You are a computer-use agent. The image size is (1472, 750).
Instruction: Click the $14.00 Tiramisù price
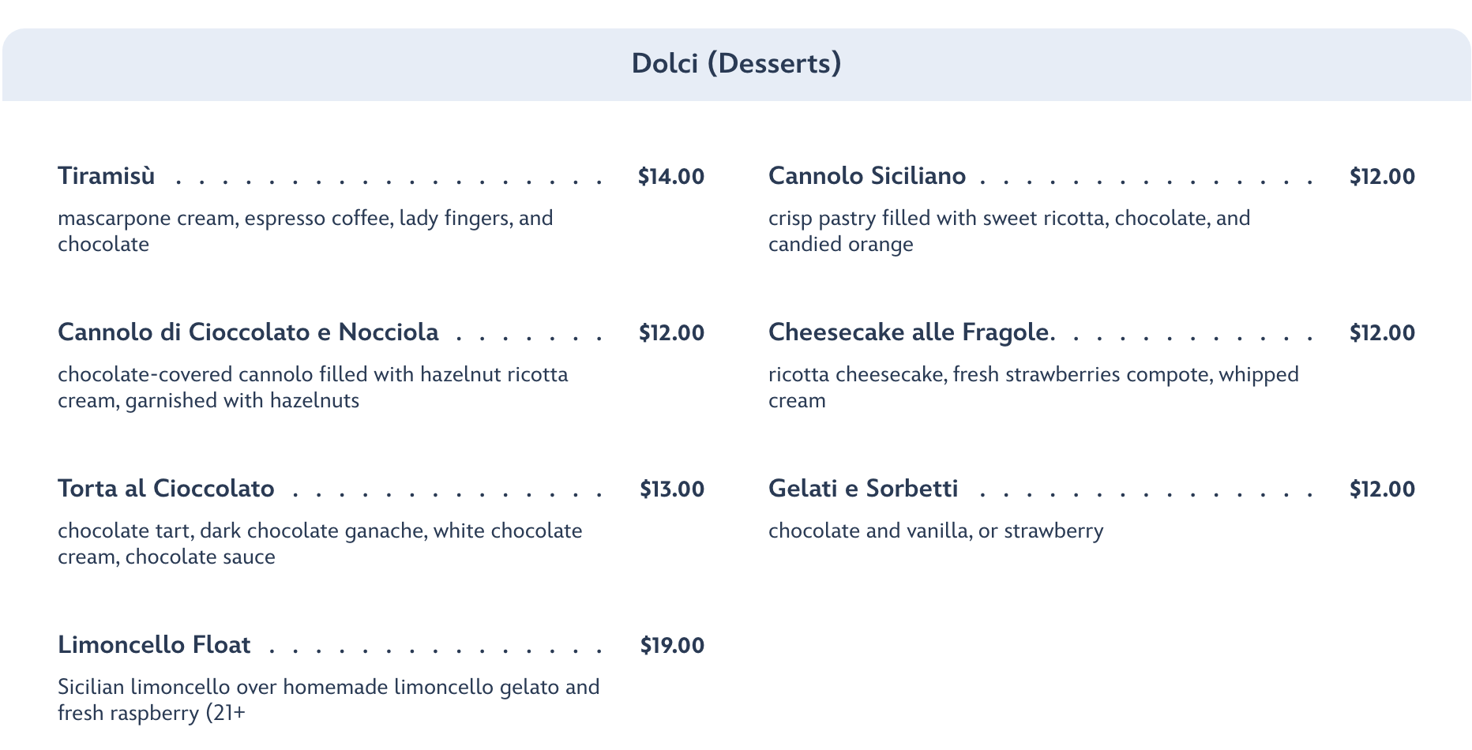670,177
